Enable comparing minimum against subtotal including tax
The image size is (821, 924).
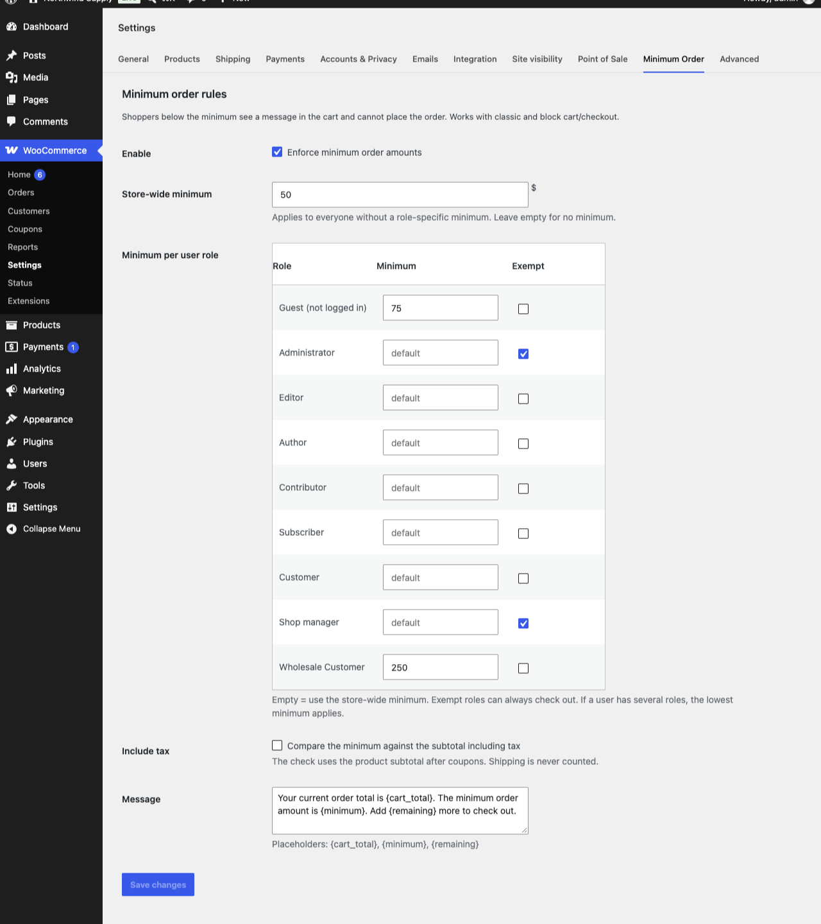coord(277,746)
